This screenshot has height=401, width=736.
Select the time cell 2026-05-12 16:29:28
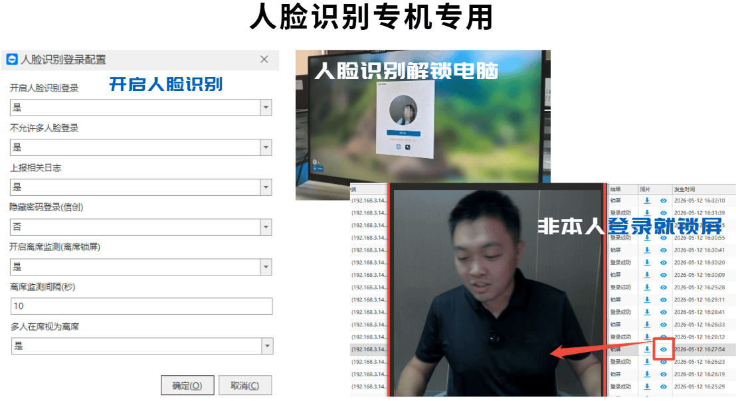click(x=699, y=287)
